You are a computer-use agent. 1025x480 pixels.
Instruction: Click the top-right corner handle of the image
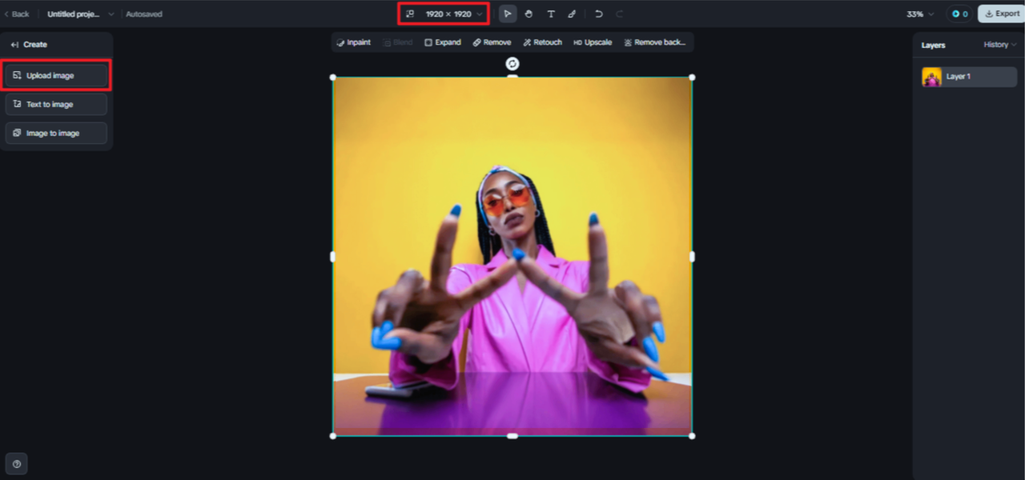(692, 78)
